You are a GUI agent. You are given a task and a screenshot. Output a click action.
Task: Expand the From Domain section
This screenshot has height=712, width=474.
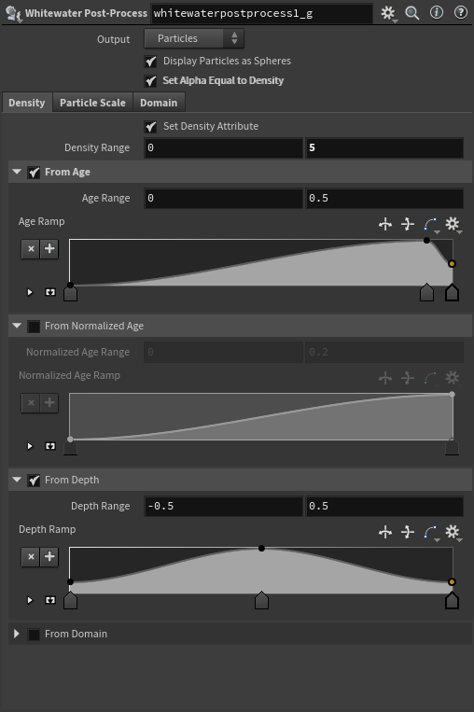pyautogui.click(x=17, y=634)
